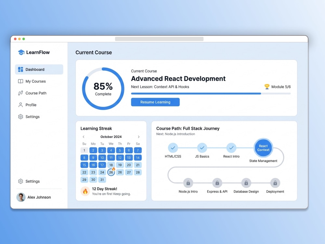Image resolution: width=325 pixels, height=244 pixels.
Task: Click the Profile person icon
Action: click(20, 105)
